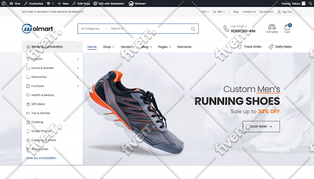This screenshot has height=179, width=314.
Task: Click the Track Order pin icon
Action: (x=240, y=47)
